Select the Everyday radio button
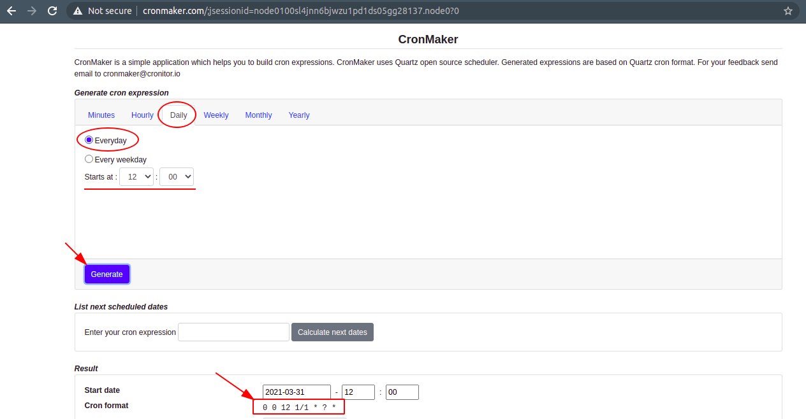The height and width of the screenshot is (419, 806). (89, 140)
